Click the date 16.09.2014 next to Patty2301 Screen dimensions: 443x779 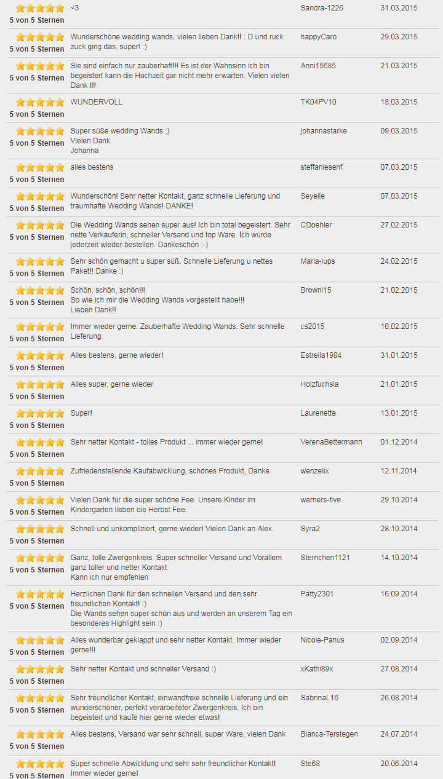pos(399,594)
